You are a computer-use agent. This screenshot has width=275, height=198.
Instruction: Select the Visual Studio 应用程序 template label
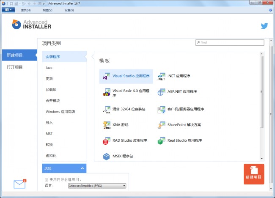(x=131, y=76)
